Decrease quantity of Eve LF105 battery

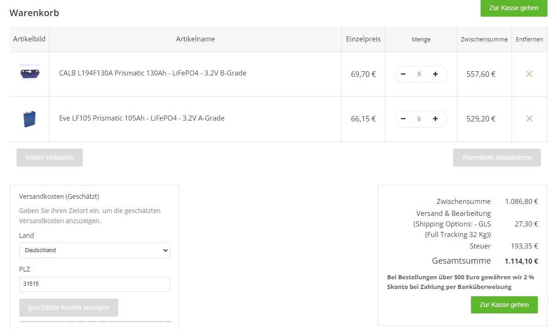click(403, 119)
